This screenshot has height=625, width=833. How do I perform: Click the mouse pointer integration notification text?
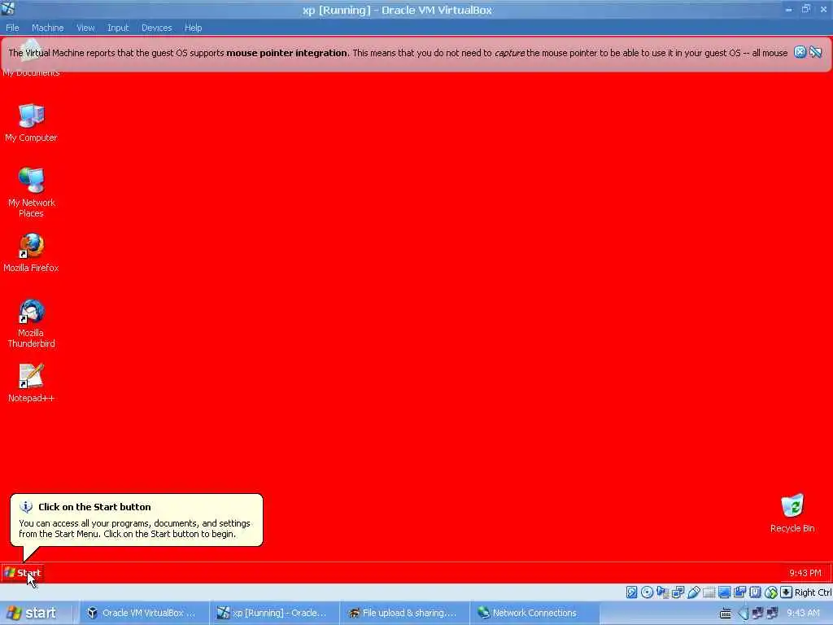pyautogui.click(x=398, y=53)
